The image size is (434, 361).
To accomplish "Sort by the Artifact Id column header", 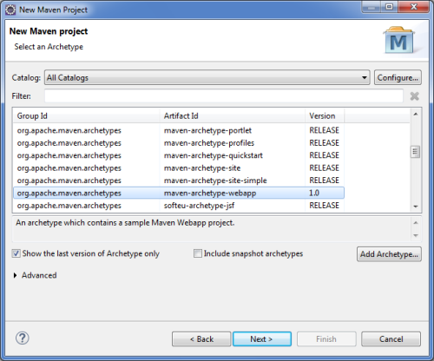I will point(232,116).
